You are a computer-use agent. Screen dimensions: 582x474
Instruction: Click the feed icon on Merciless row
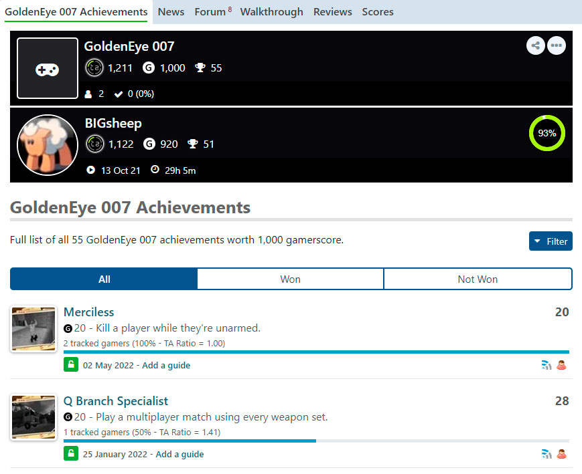pos(547,365)
